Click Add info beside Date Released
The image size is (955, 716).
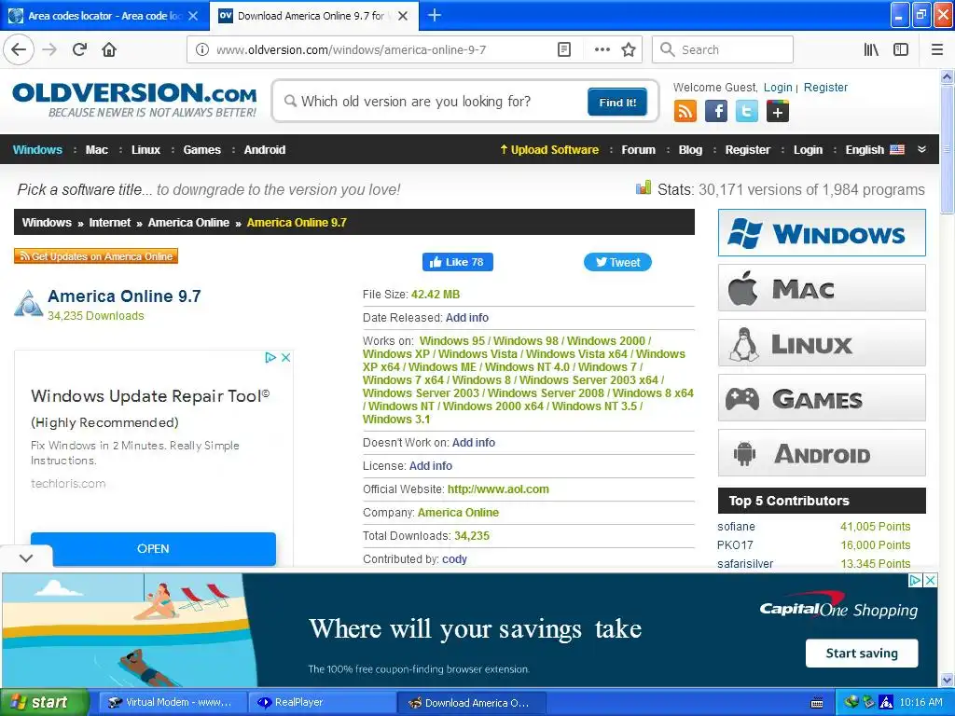pos(467,317)
